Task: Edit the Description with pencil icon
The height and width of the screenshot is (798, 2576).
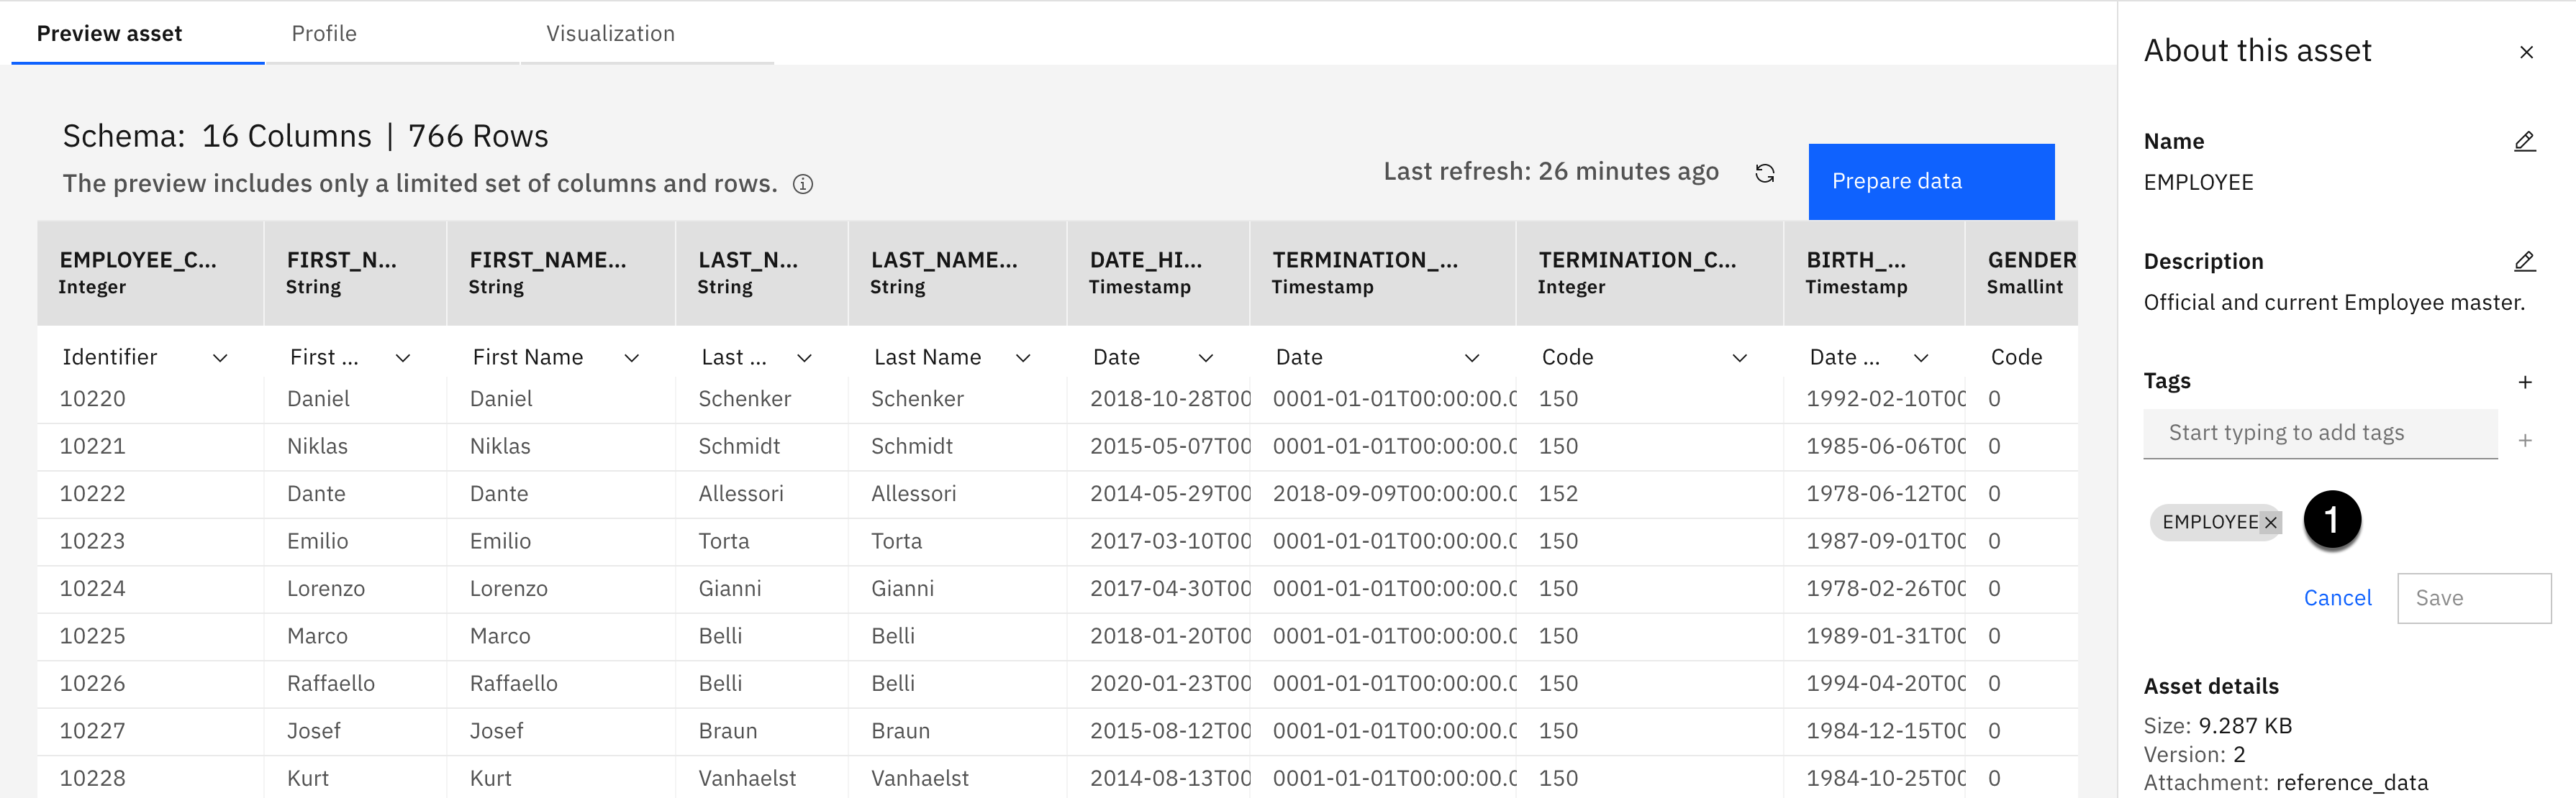Action: pos(2524,262)
